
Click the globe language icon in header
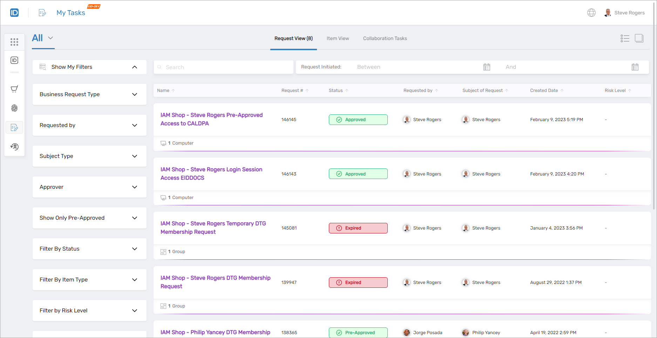click(591, 12)
